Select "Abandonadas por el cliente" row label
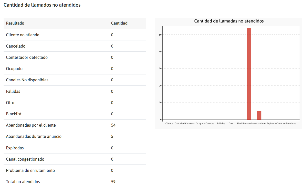Viewport: 302px width, 187px height. (31, 125)
